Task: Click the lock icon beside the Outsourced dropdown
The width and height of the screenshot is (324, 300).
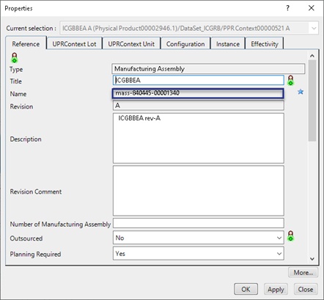Action: click(290, 235)
